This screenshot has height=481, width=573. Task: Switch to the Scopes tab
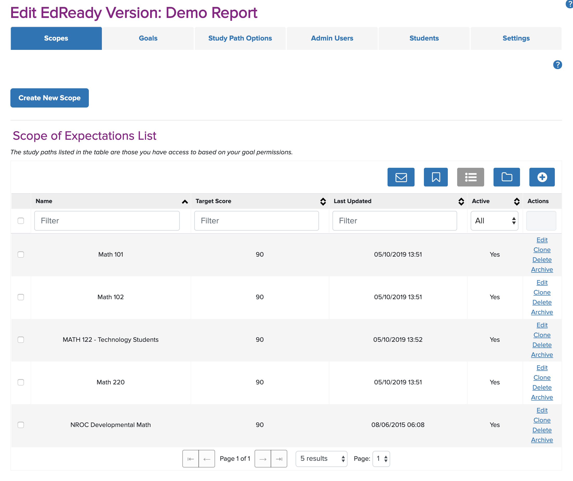[x=56, y=38]
